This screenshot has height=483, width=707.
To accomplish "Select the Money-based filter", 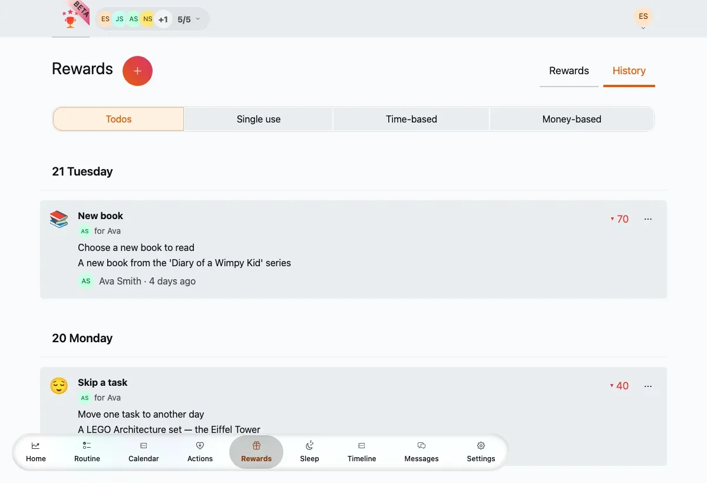I will (571, 119).
